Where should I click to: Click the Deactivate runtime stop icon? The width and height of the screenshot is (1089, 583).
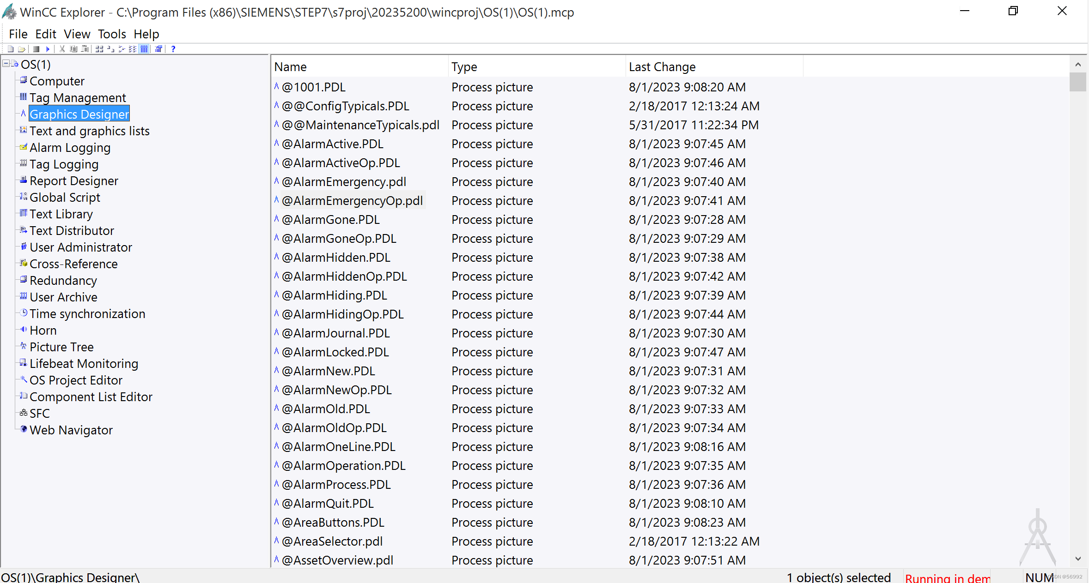36,49
